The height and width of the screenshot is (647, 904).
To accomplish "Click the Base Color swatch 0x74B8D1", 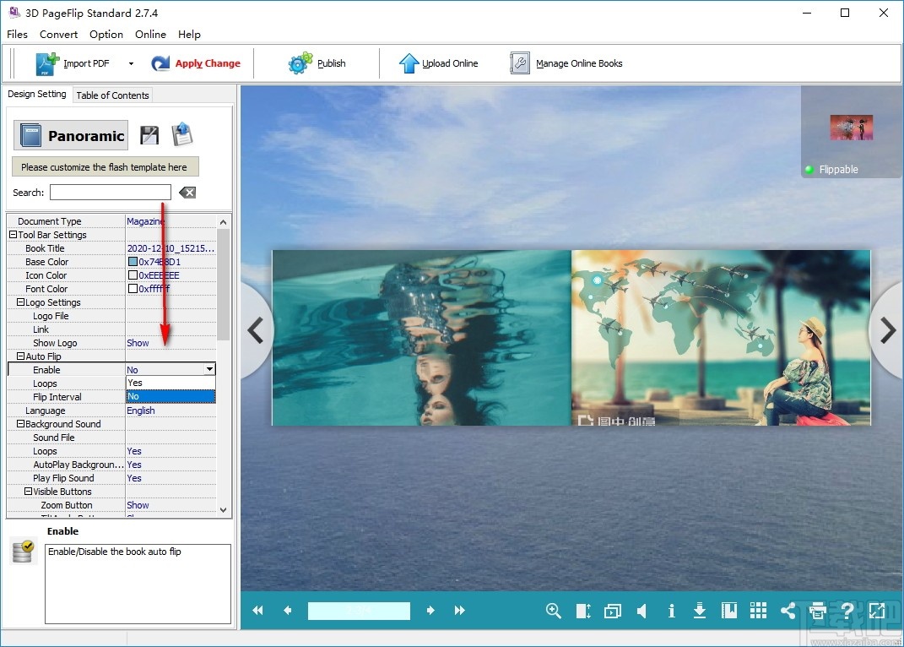I will coord(133,262).
